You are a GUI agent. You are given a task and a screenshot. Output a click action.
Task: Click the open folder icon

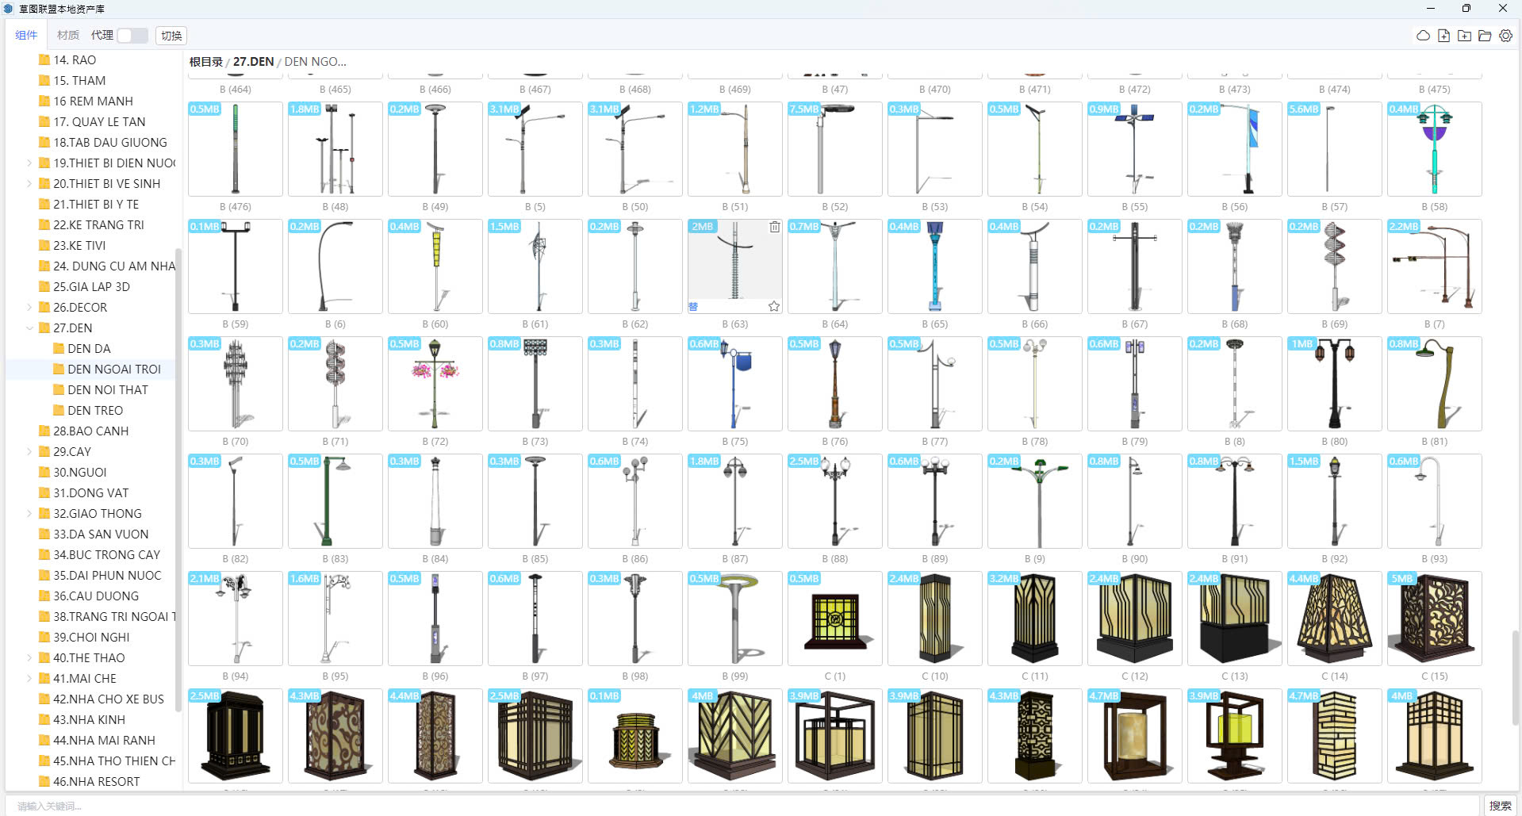(x=1485, y=36)
